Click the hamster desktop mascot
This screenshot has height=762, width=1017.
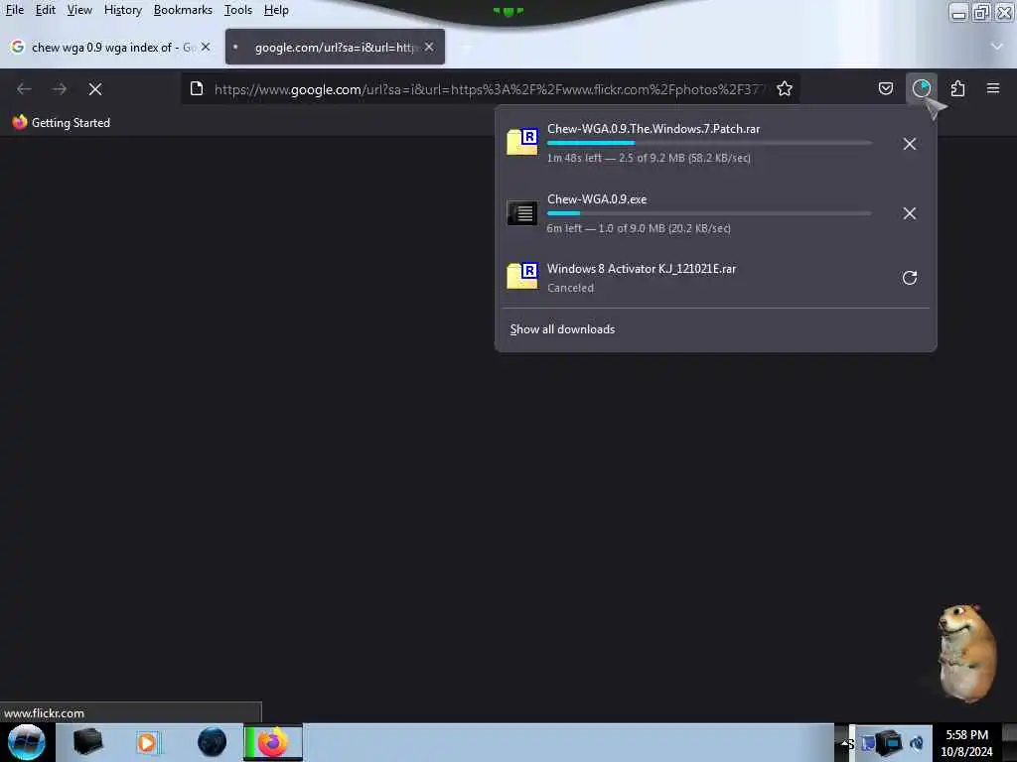coord(965,653)
